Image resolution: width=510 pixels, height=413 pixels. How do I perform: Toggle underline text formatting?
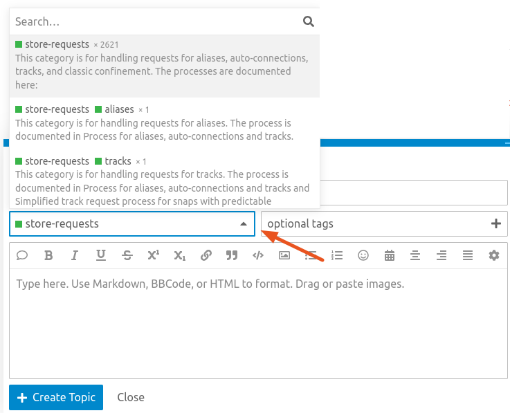(x=101, y=255)
